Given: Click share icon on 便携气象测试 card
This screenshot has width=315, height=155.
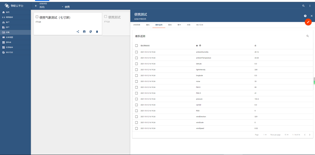Looking at the screenshot, I should coord(78,32).
